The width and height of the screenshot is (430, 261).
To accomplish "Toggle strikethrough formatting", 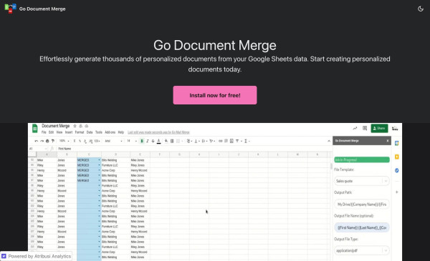I will [153, 141].
